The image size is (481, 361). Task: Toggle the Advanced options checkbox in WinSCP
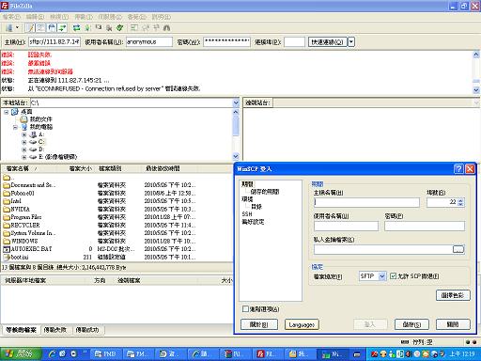246,309
